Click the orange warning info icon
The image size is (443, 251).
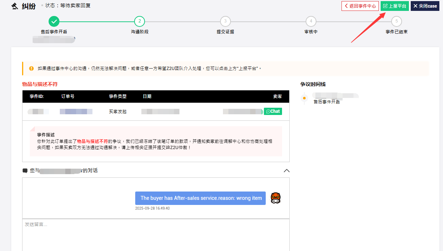coord(31,68)
